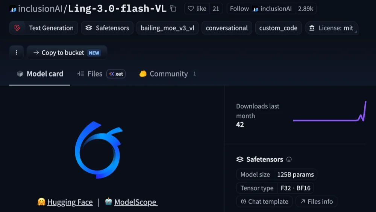Viewport: 376px width, 212px height.
Task: Copy model name using the copy icon
Action: pos(173,9)
